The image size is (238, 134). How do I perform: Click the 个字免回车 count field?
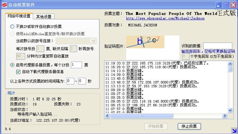coord(186,57)
